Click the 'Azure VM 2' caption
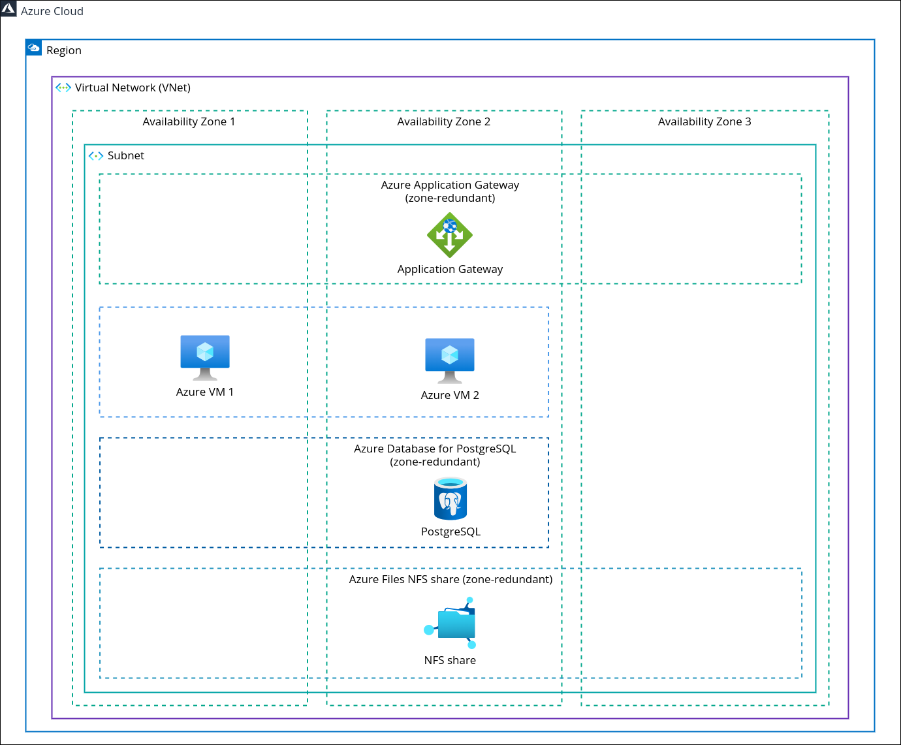The image size is (901, 745). click(450, 395)
